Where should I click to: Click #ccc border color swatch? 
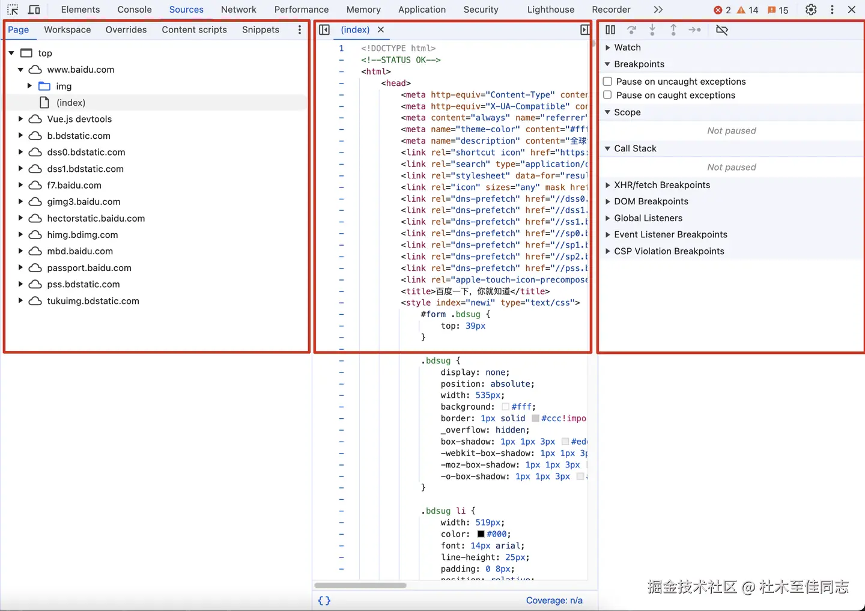(x=535, y=418)
